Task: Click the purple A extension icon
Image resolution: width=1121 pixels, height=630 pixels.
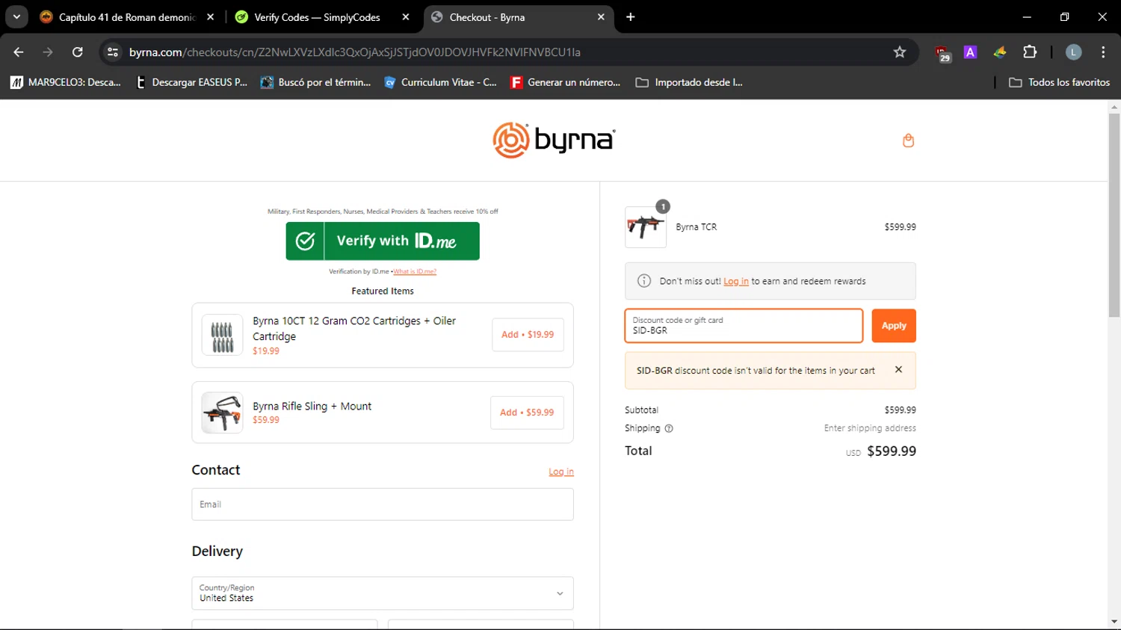Action: (970, 52)
